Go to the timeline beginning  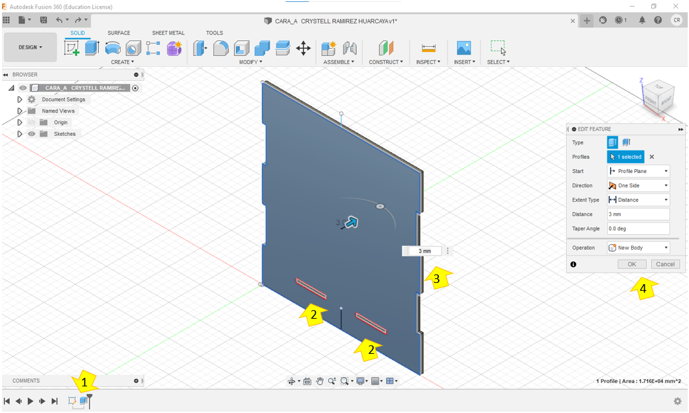[x=6, y=401]
